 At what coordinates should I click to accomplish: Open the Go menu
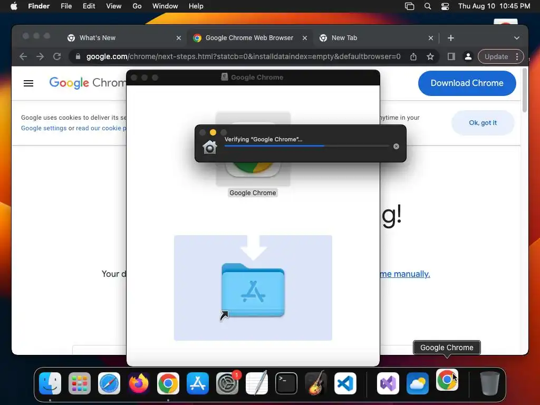tap(137, 6)
